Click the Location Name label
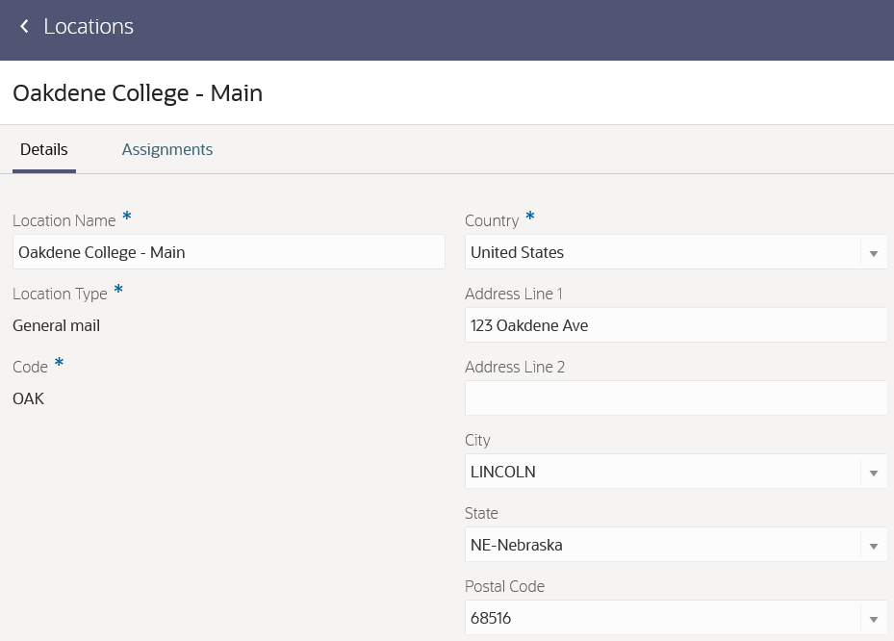The height and width of the screenshot is (641, 894). pyautogui.click(x=64, y=220)
